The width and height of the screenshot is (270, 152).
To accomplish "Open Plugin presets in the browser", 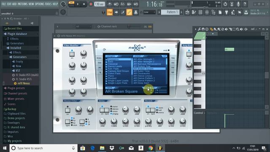I will pyautogui.click(x=16, y=88).
